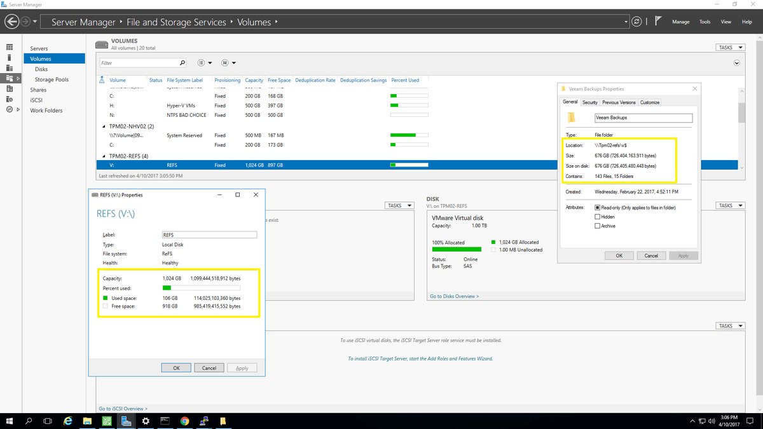Click the warning sort column header icon
Screen dimensions: 763x429
pyautogui.click(x=102, y=80)
